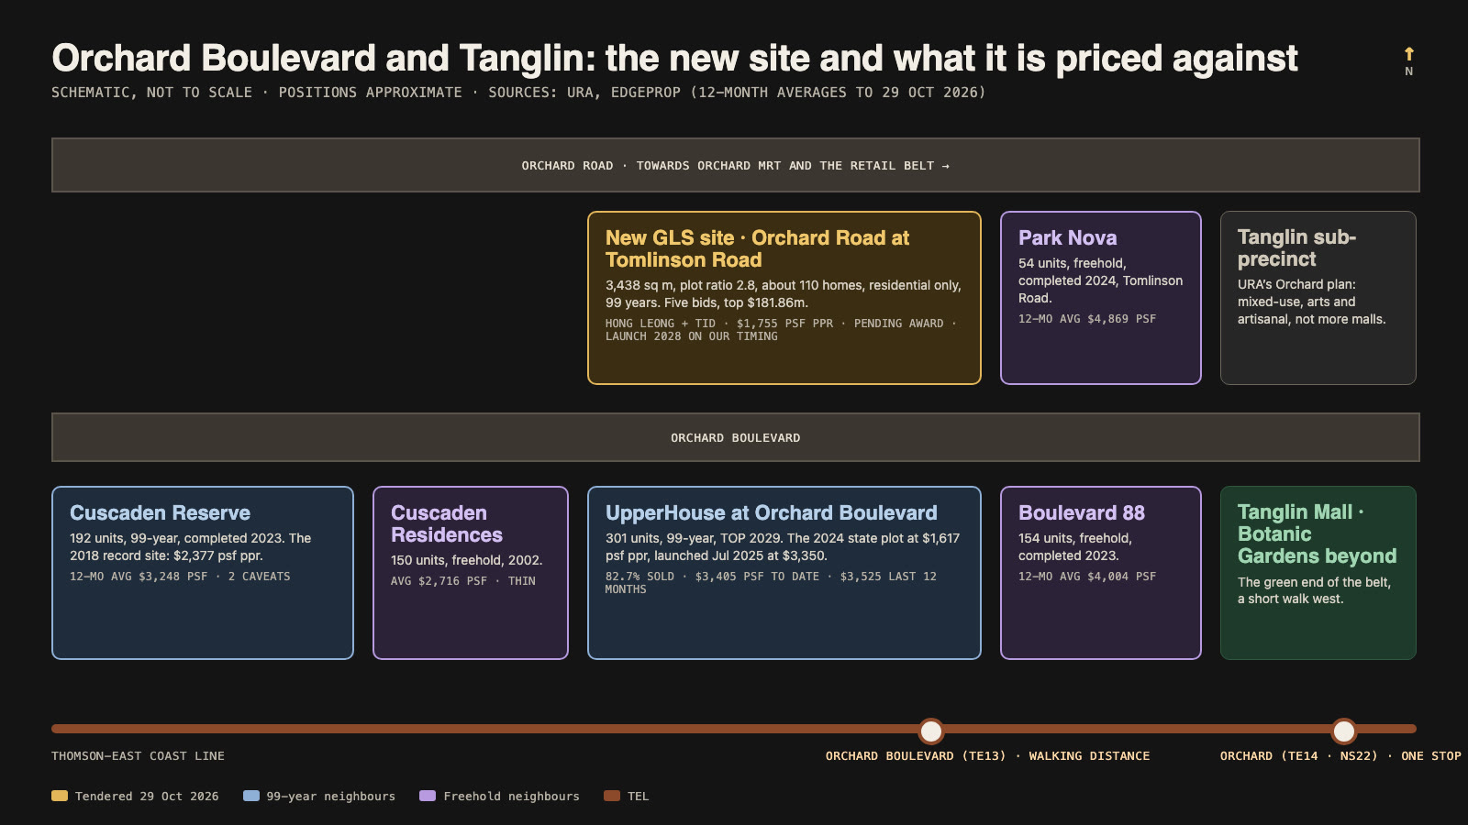Select the Tanglin sub-precinct card heading
Viewport: 1468px width, 825px height.
[1296, 248]
